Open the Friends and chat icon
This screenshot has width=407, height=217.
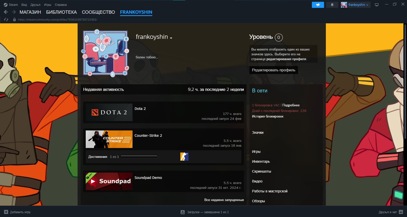tap(401, 212)
